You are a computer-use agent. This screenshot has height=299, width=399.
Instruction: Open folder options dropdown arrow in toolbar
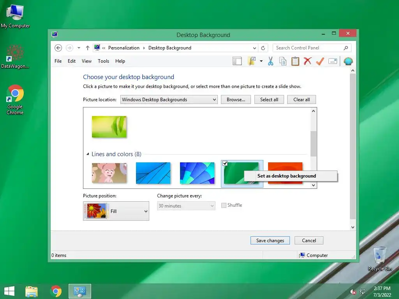point(261,61)
